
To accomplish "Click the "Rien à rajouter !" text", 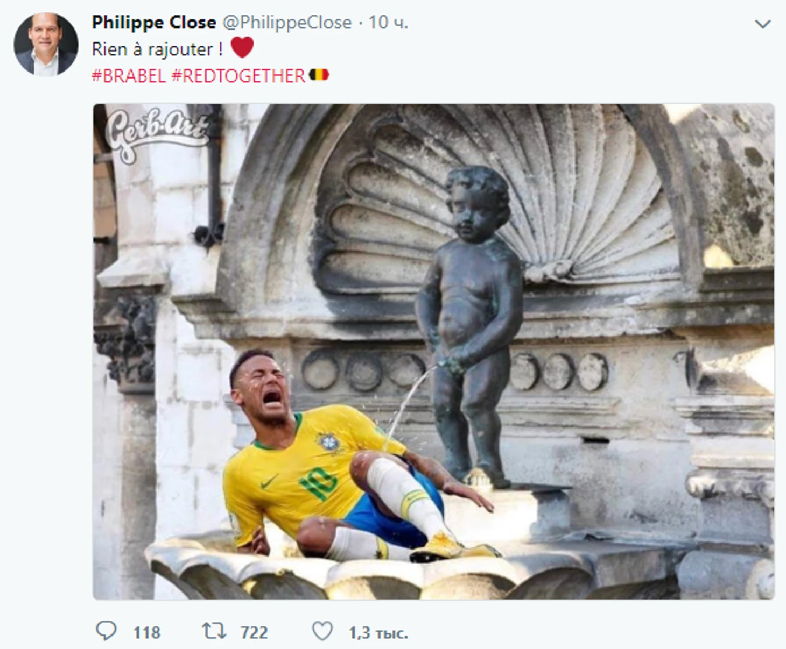I will tap(157, 49).
